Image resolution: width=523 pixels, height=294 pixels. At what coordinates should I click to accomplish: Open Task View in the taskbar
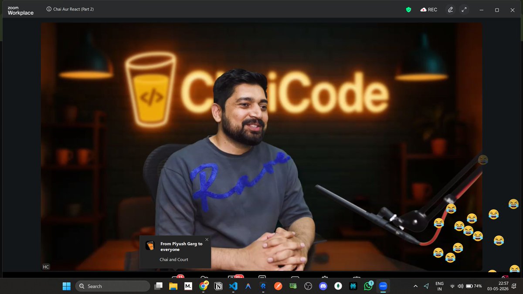click(x=159, y=286)
